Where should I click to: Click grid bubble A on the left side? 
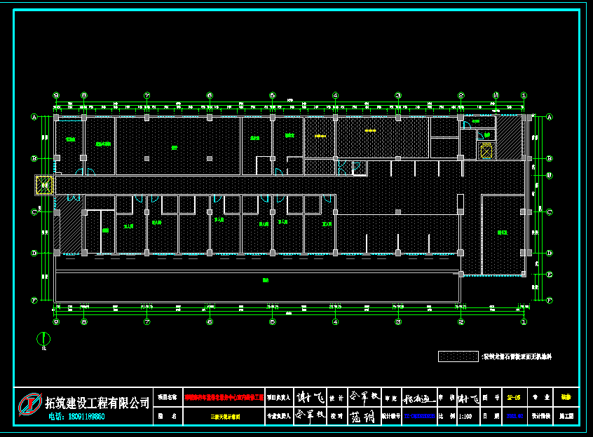click(34, 117)
